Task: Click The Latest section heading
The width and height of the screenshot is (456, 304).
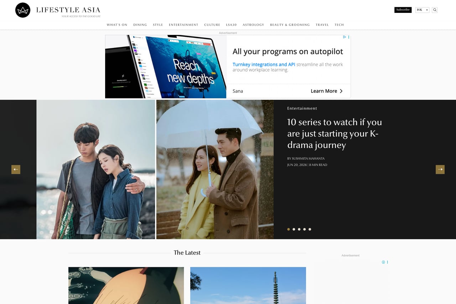Action: [187, 253]
